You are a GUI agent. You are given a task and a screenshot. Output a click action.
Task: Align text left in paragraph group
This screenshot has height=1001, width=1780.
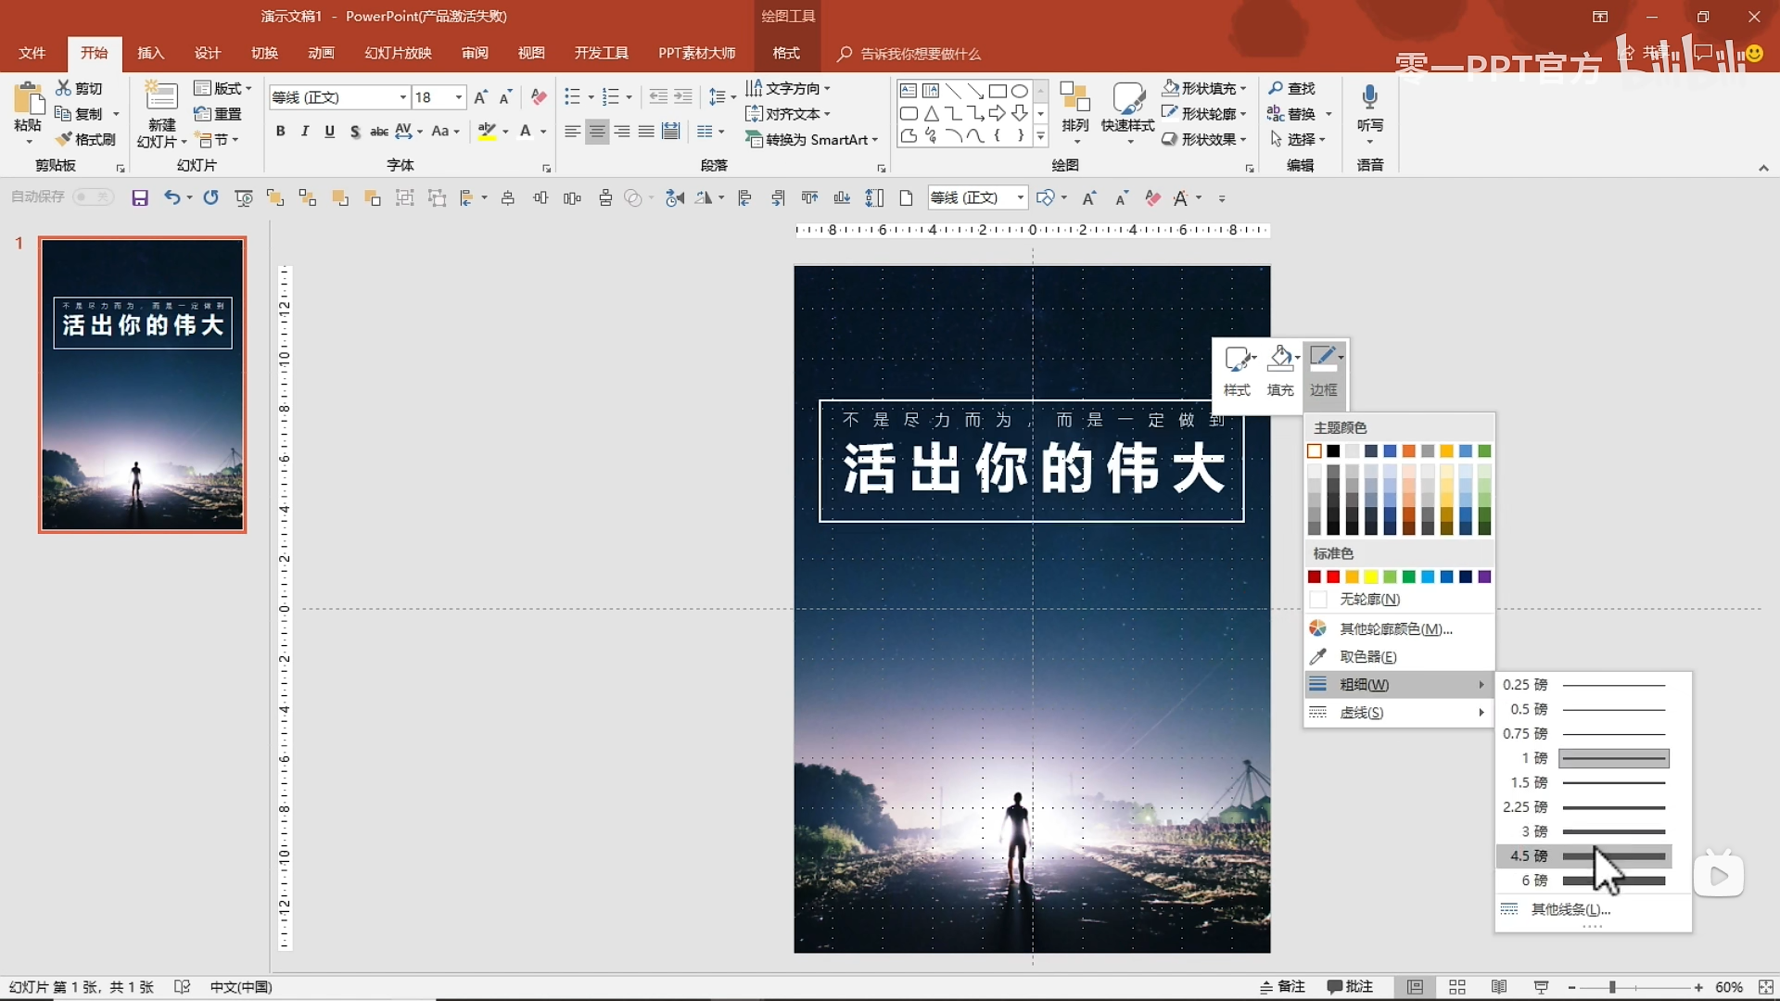tap(572, 132)
